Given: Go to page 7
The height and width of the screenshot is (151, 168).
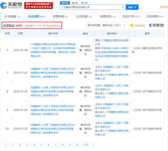Looking at the screenshot, I should click(x=56, y=145).
